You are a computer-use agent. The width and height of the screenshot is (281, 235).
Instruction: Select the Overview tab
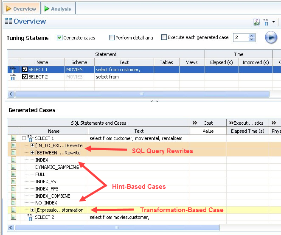click(20, 8)
